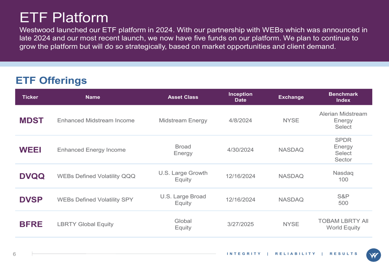The width and height of the screenshot is (389, 267).
Task: Click DVSP's 12/16/2024 inception date
Action: [x=240, y=200]
